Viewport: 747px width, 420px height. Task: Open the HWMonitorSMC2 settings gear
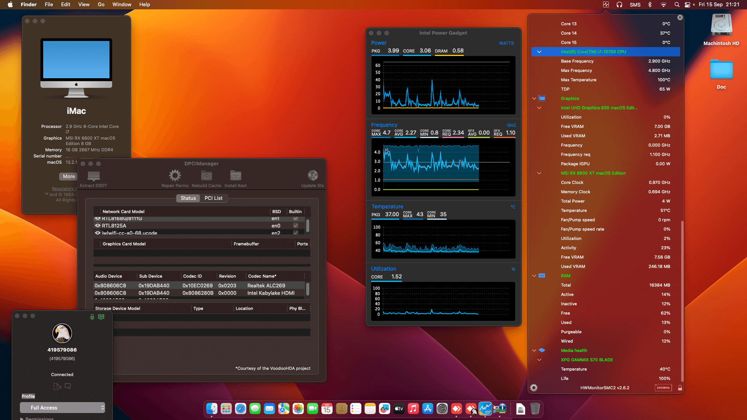(x=534, y=387)
